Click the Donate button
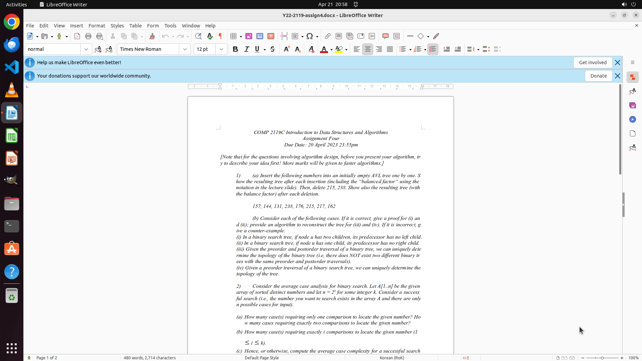The image size is (642, 361). [598, 76]
